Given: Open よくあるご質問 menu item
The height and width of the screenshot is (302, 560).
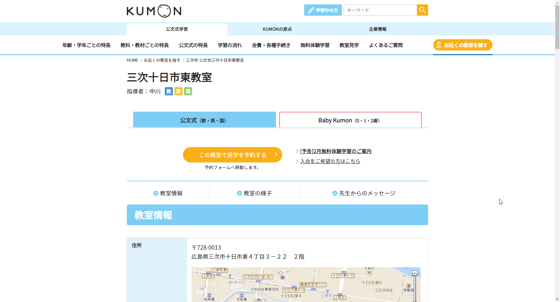Looking at the screenshot, I should 386,45.
